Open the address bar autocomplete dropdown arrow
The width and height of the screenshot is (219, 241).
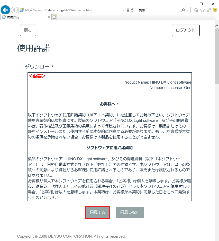pos(124,10)
